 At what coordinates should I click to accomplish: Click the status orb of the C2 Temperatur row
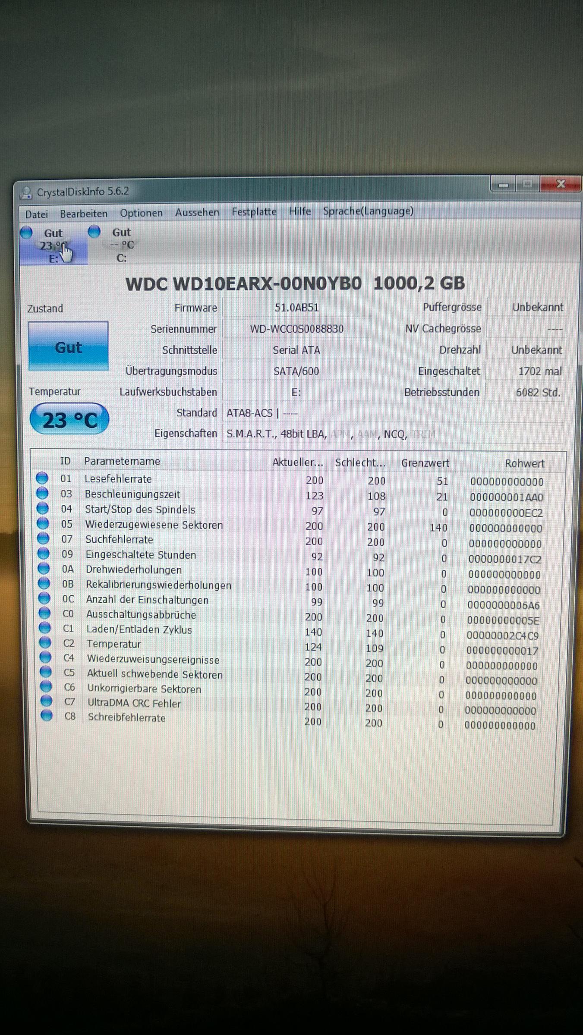coord(45,643)
